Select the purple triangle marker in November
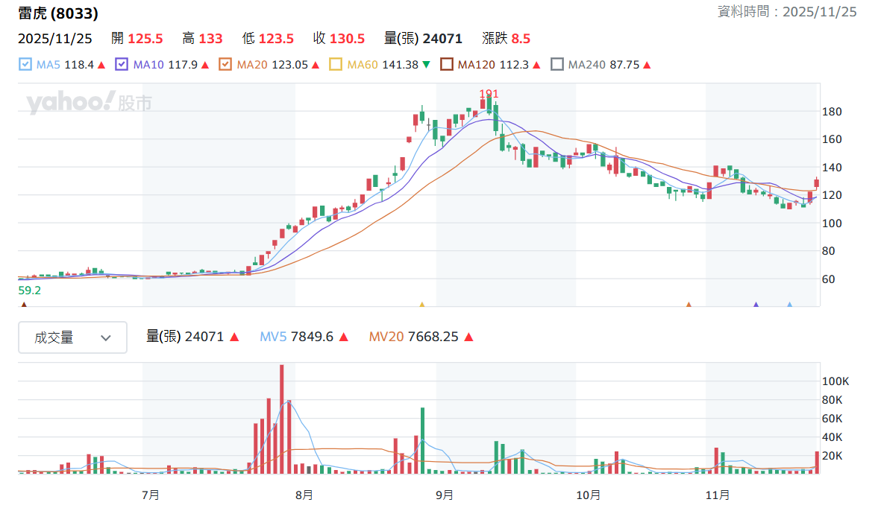 pos(756,305)
